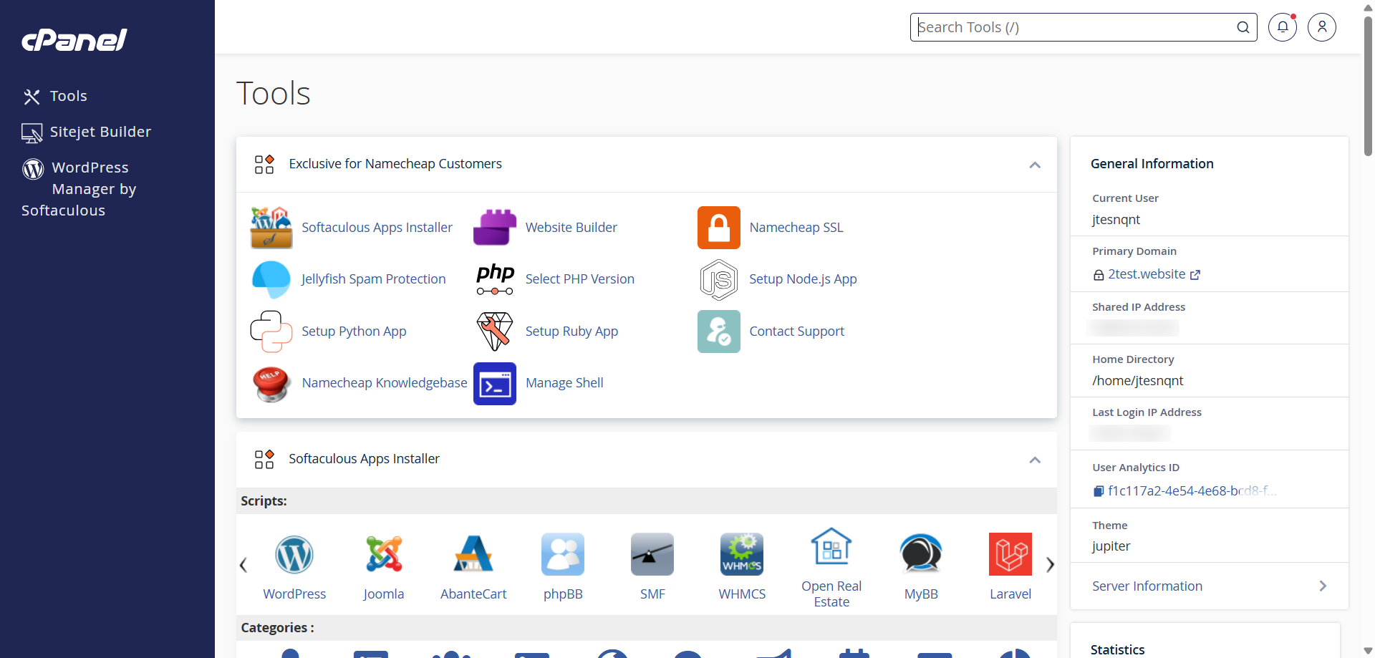Open the Manage Shell terminal icon
Image resolution: width=1375 pixels, height=658 pixels.
[495, 383]
